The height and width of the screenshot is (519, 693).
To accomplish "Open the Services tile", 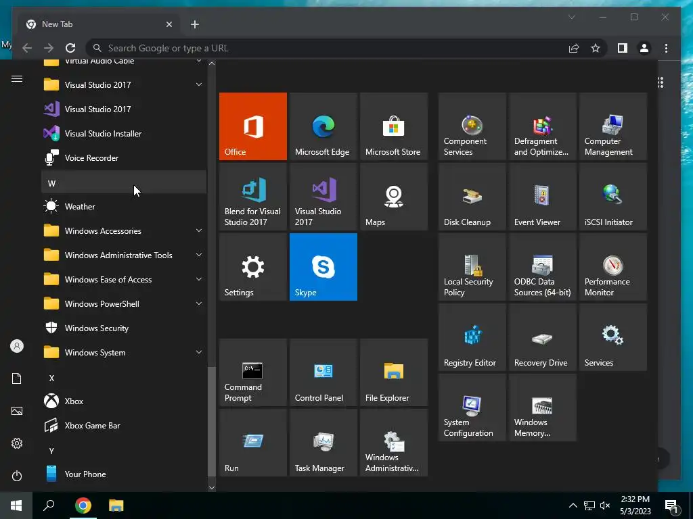I will pos(613,337).
